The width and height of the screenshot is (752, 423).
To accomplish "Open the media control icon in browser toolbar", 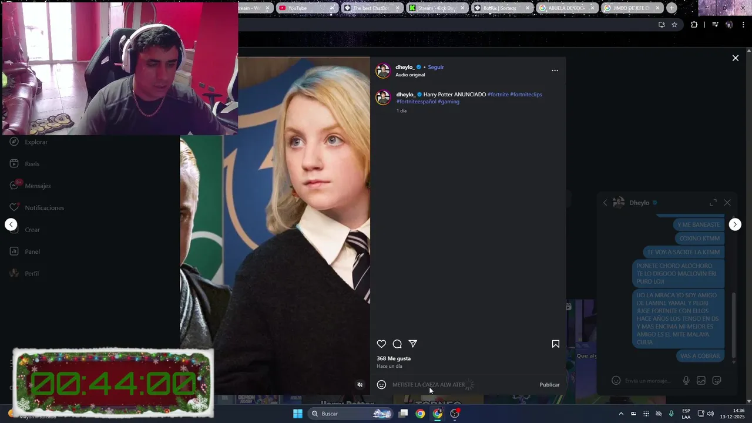I will (x=715, y=25).
